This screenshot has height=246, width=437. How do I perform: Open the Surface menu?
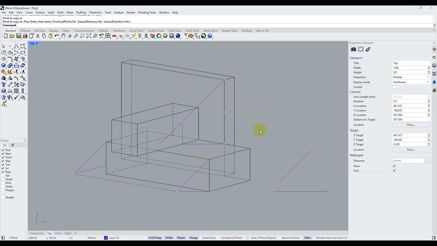tap(40, 13)
